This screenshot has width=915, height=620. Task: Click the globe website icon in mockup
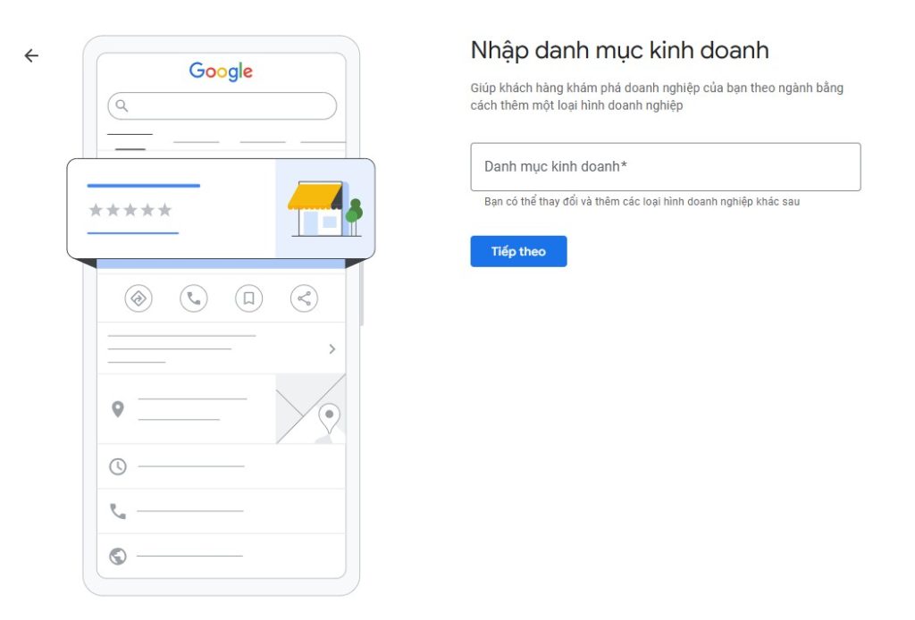click(118, 557)
